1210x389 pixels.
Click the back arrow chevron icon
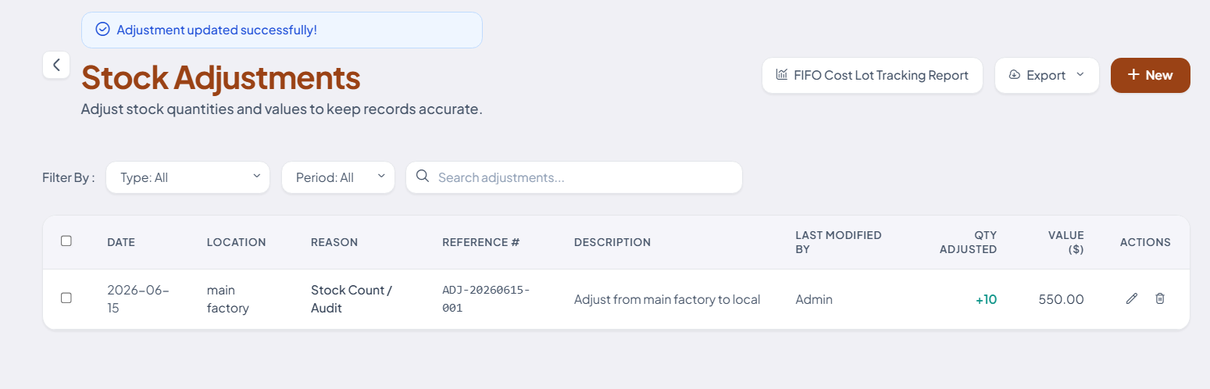point(56,65)
